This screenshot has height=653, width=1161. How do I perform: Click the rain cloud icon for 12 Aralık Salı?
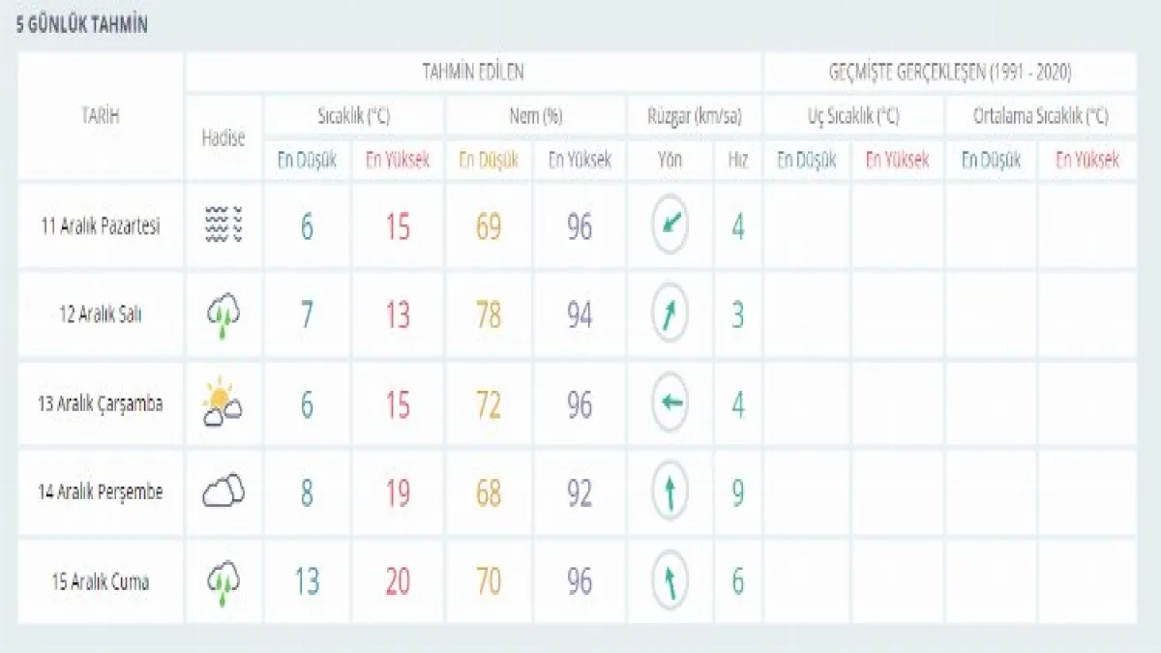coord(223,314)
